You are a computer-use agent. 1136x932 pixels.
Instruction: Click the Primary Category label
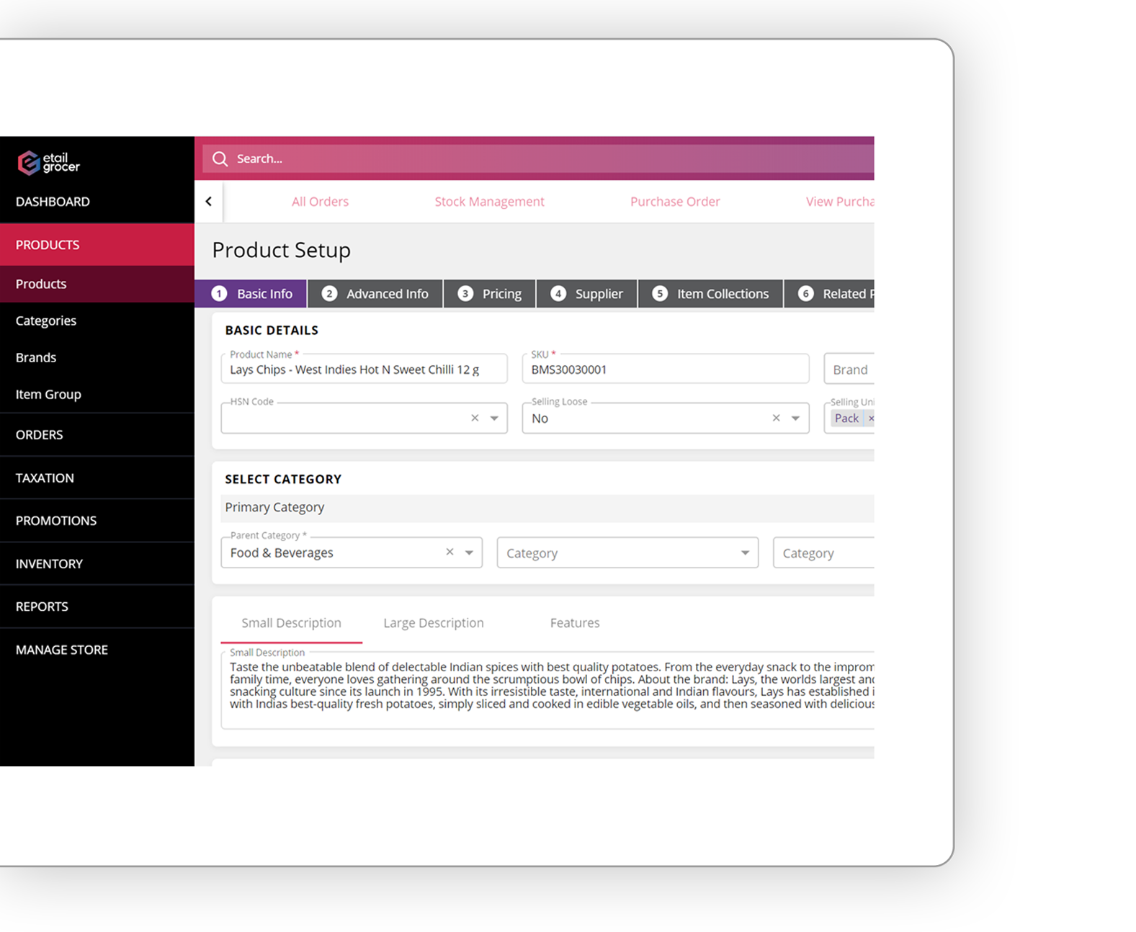274,507
